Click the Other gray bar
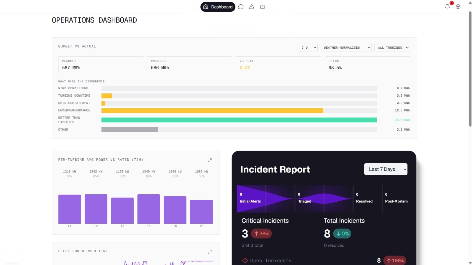 pos(130,129)
